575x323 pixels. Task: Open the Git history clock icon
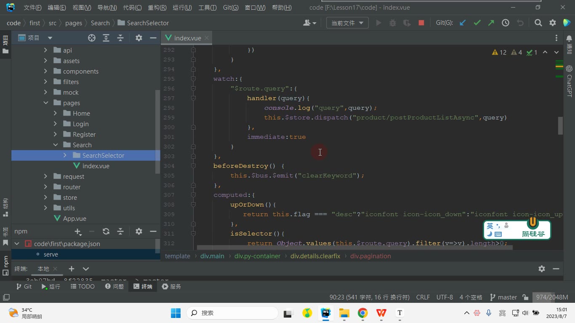506,23
